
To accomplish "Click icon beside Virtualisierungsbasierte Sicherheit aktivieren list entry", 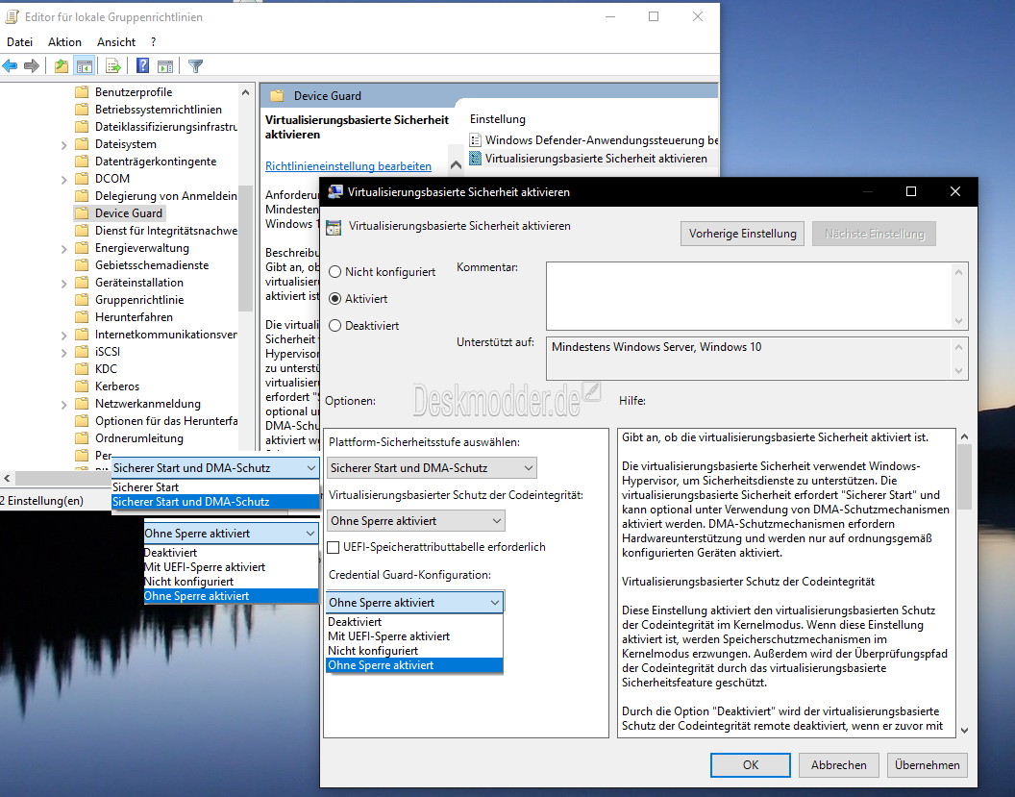I will (475, 158).
